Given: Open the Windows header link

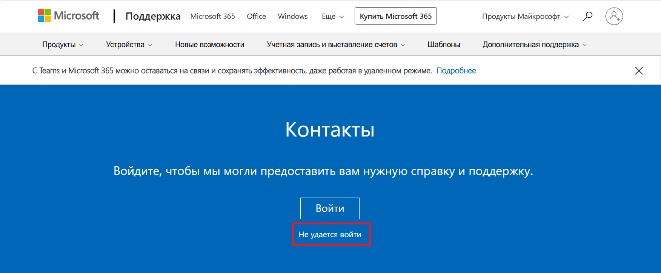Looking at the screenshot, I should click(x=293, y=16).
